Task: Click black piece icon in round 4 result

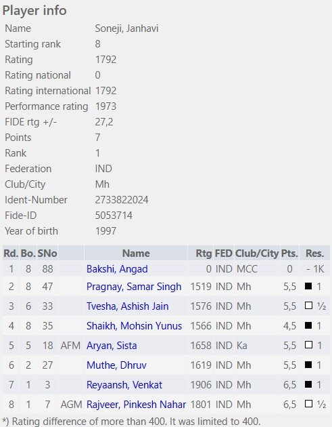Action: [x=308, y=325]
